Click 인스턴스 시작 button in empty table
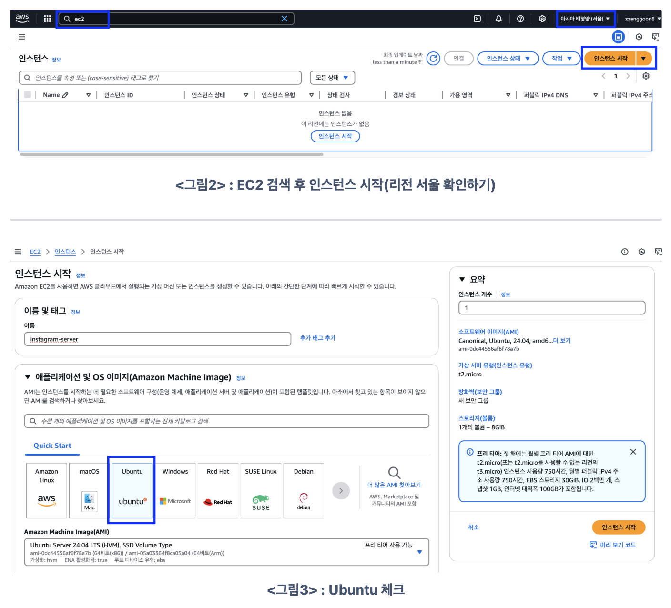 click(x=335, y=136)
